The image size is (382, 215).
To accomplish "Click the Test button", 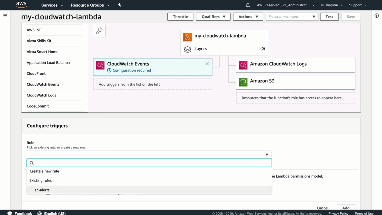I will [x=329, y=17].
